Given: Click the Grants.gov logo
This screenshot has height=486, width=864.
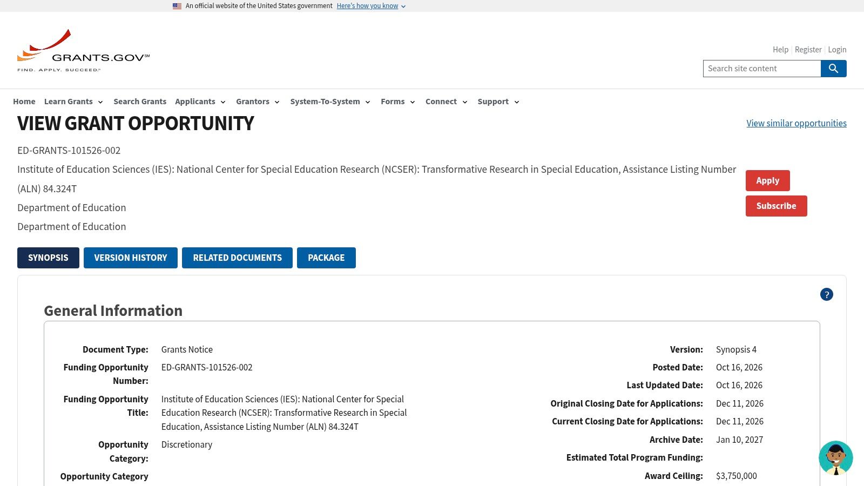Looking at the screenshot, I should (x=84, y=51).
